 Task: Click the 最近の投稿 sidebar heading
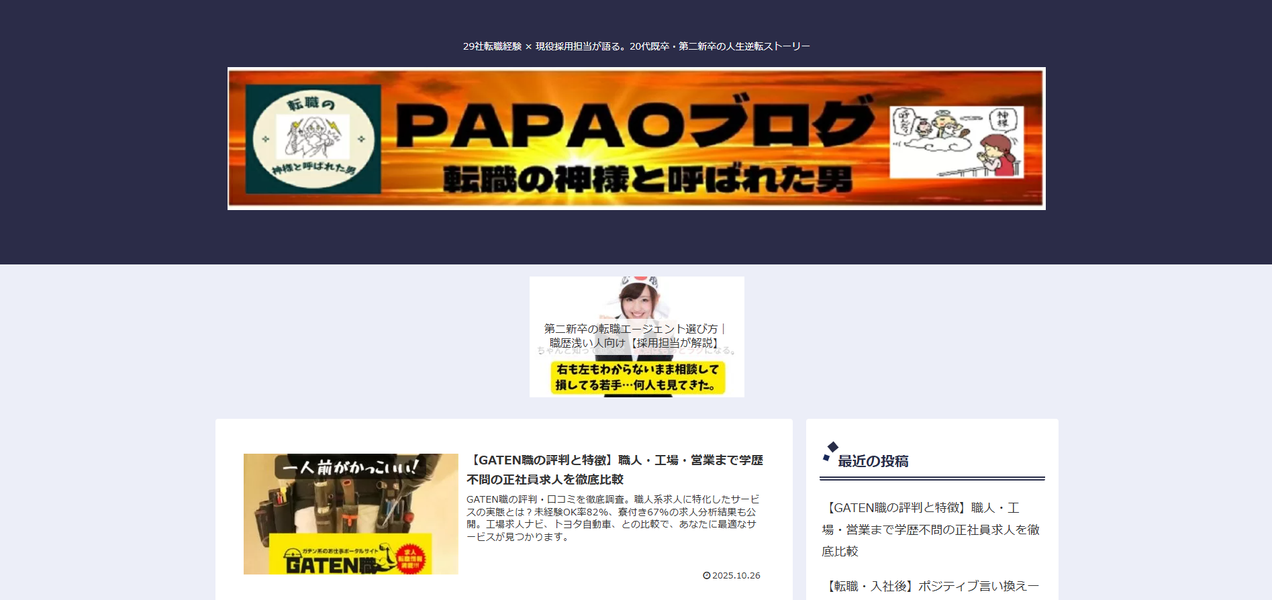coord(873,461)
